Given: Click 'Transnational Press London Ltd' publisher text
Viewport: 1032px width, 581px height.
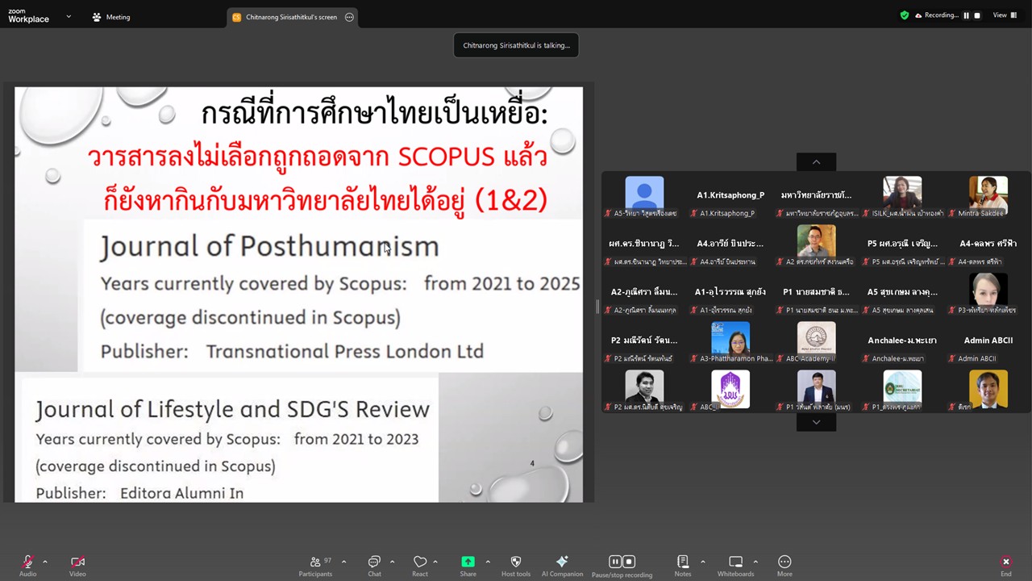Looking at the screenshot, I should point(345,351).
